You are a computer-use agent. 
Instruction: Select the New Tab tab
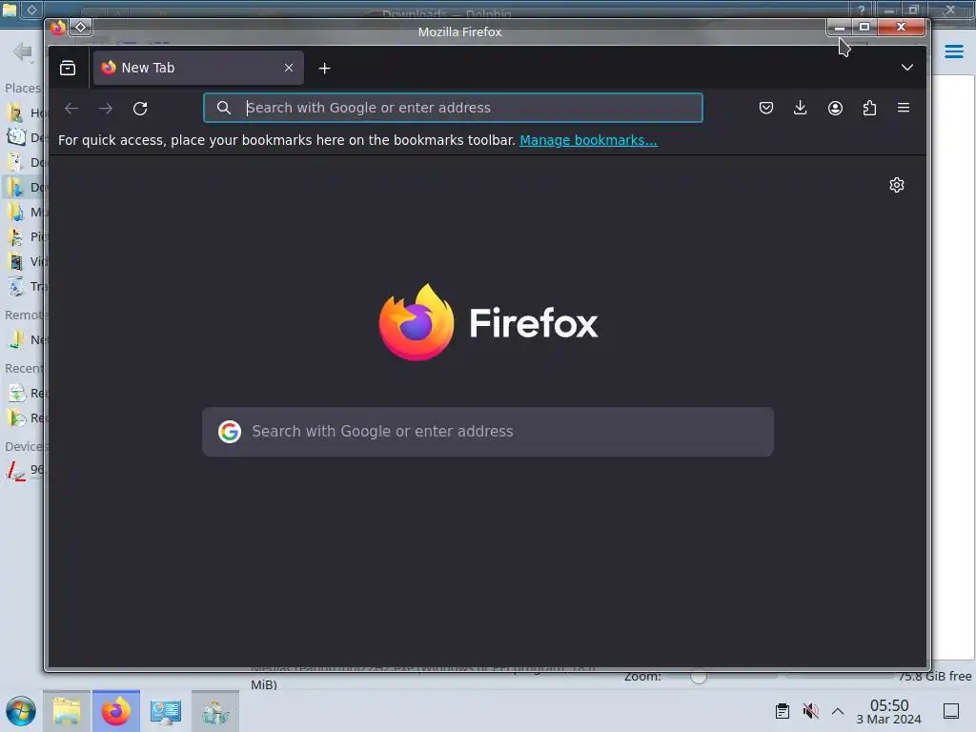pyautogui.click(x=198, y=68)
